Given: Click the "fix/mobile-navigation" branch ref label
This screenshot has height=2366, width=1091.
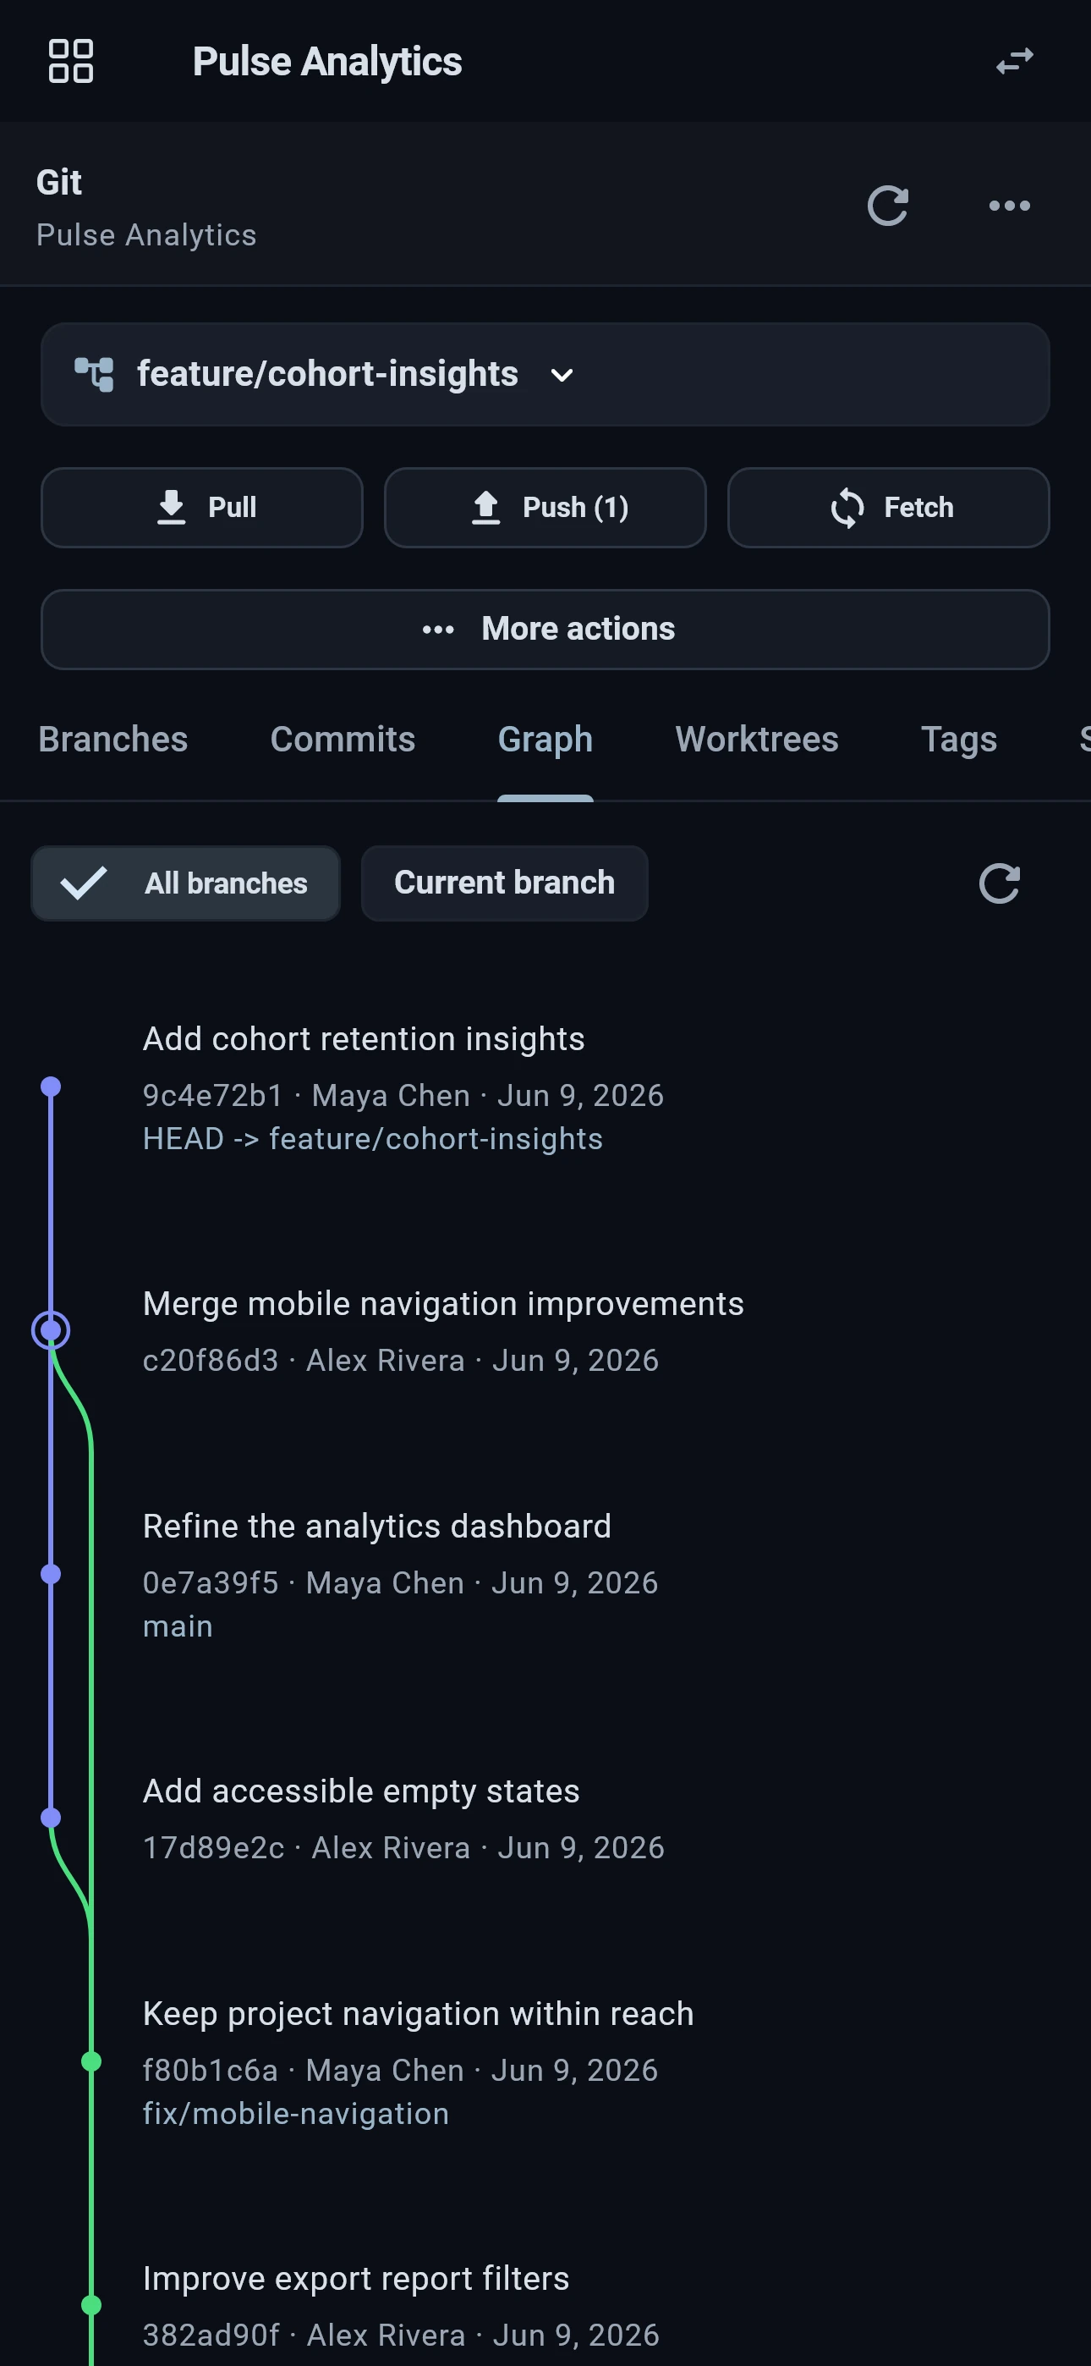Looking at the screenshot, I should point(296,2114).
